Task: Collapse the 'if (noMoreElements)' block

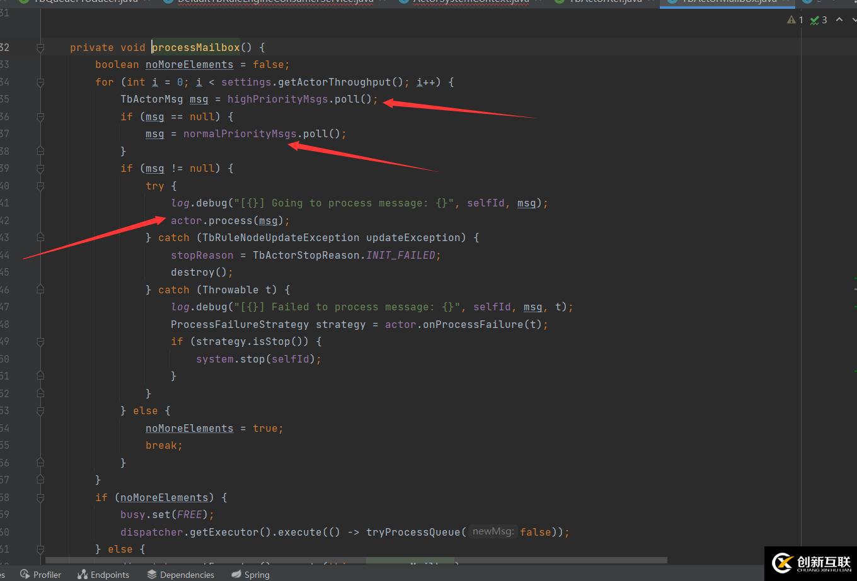Action: [40, 497]
